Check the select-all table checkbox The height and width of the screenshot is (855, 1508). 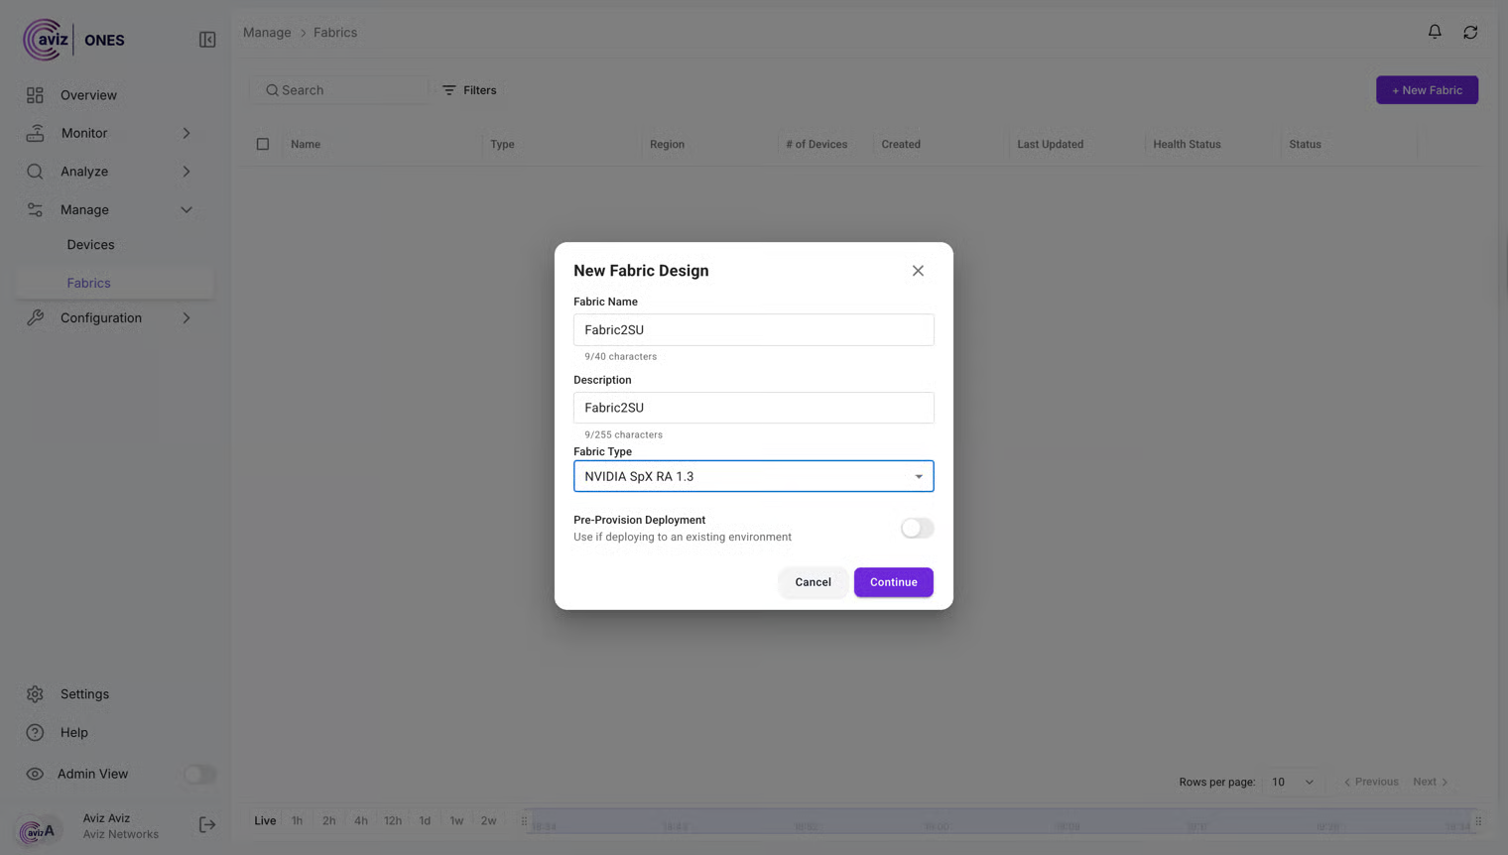coord(263,144)
